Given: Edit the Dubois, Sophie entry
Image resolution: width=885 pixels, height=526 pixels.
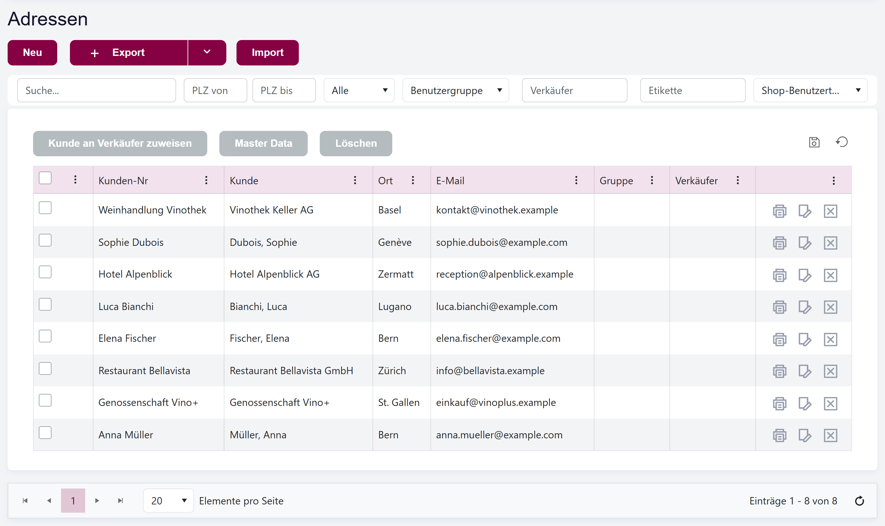Looking at the screenshot, I should [805, 243].
